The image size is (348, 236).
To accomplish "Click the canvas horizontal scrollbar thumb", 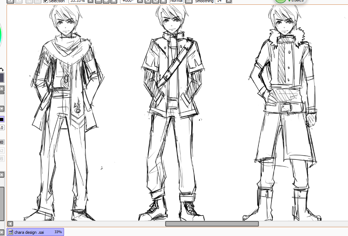I will pyautogui.click(x=212, y=224).
